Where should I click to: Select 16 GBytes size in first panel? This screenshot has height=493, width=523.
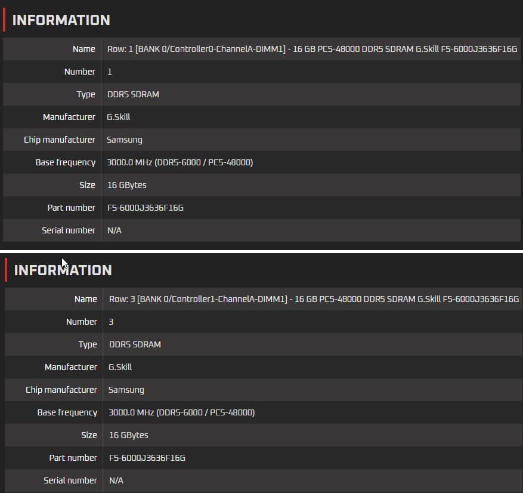click(x=127, y=185)
